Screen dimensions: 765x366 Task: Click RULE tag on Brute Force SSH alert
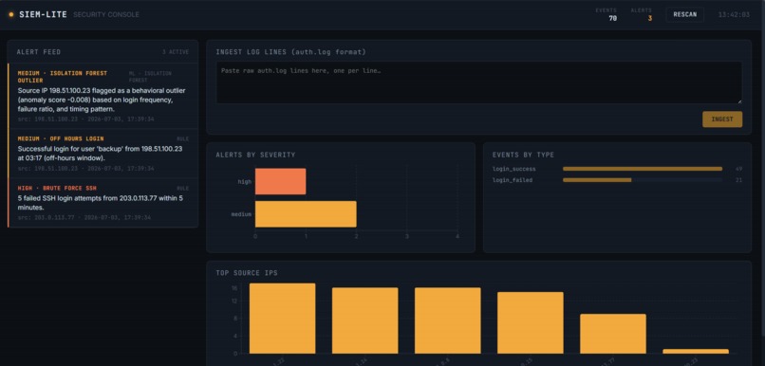click(x=182, y=188)
